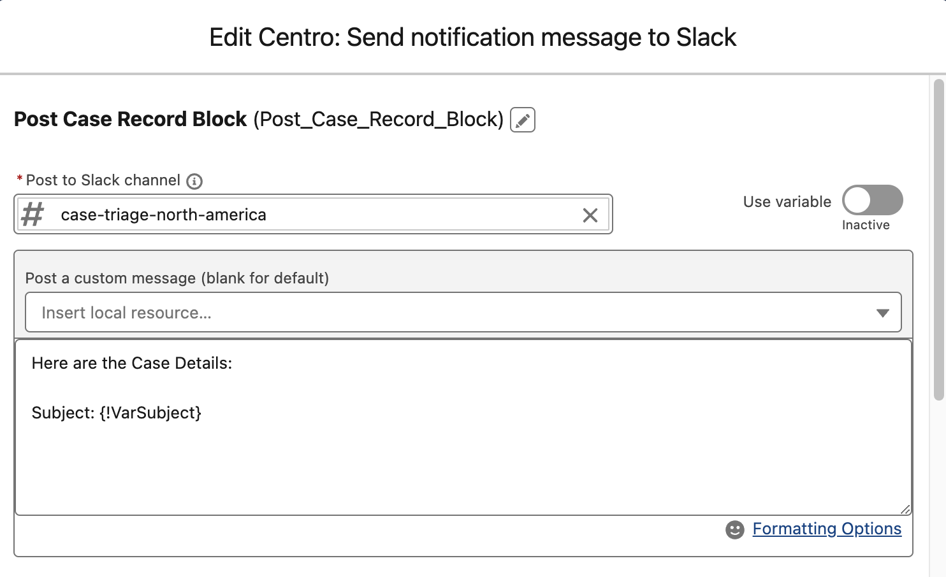The width and height of the screenshot is (946, 577).
Task: Open the info tooltip for Post to Slack channel
Action: click(194, 182)
